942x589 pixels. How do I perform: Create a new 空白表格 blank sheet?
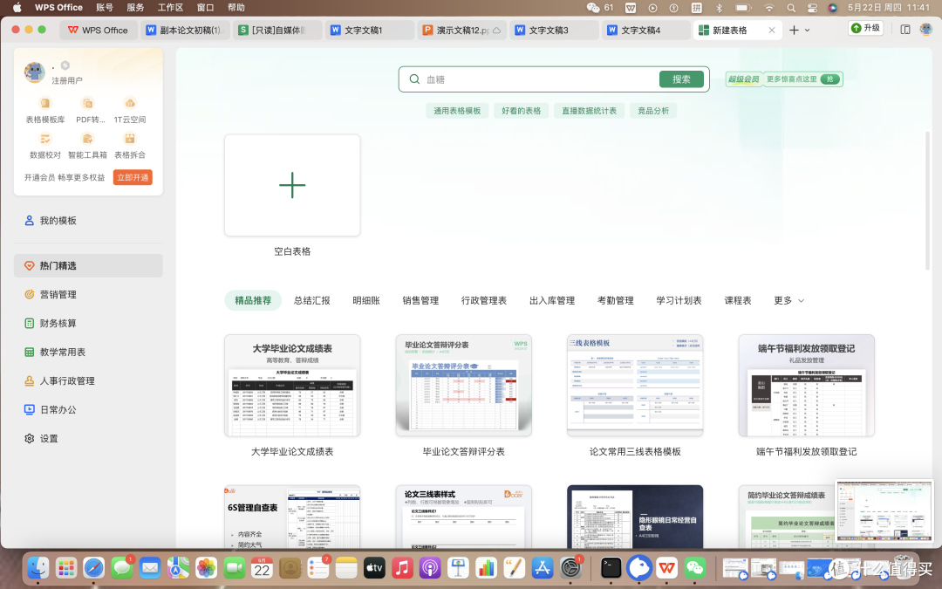point(292,185)
